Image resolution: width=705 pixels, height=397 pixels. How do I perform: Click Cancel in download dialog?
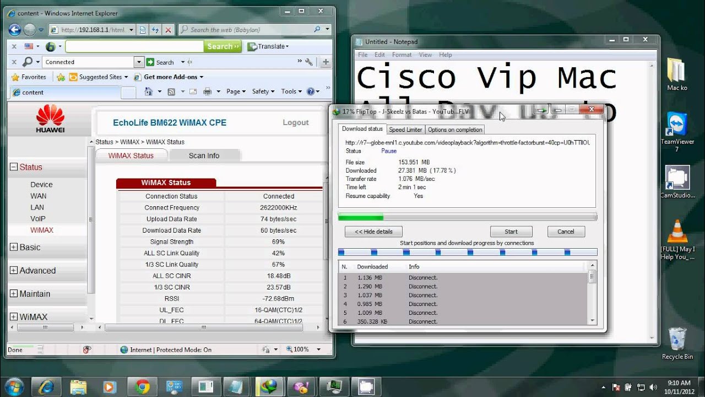(566, 232)
